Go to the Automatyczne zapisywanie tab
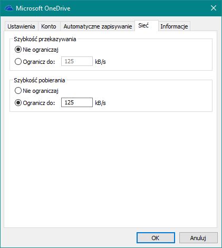Viewport: 222px width, 248px height. coord(98,26)
